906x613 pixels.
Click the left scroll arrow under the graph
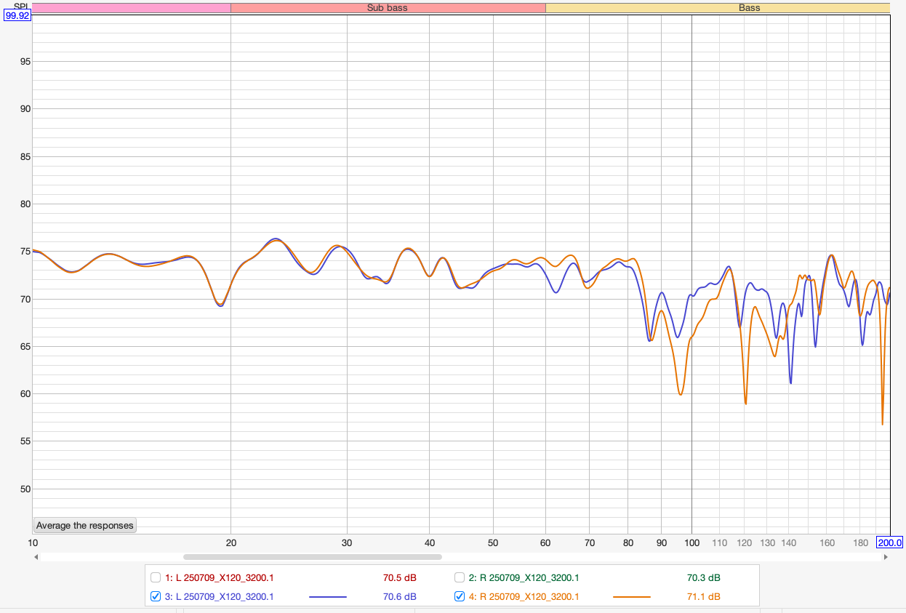[36, 557]
